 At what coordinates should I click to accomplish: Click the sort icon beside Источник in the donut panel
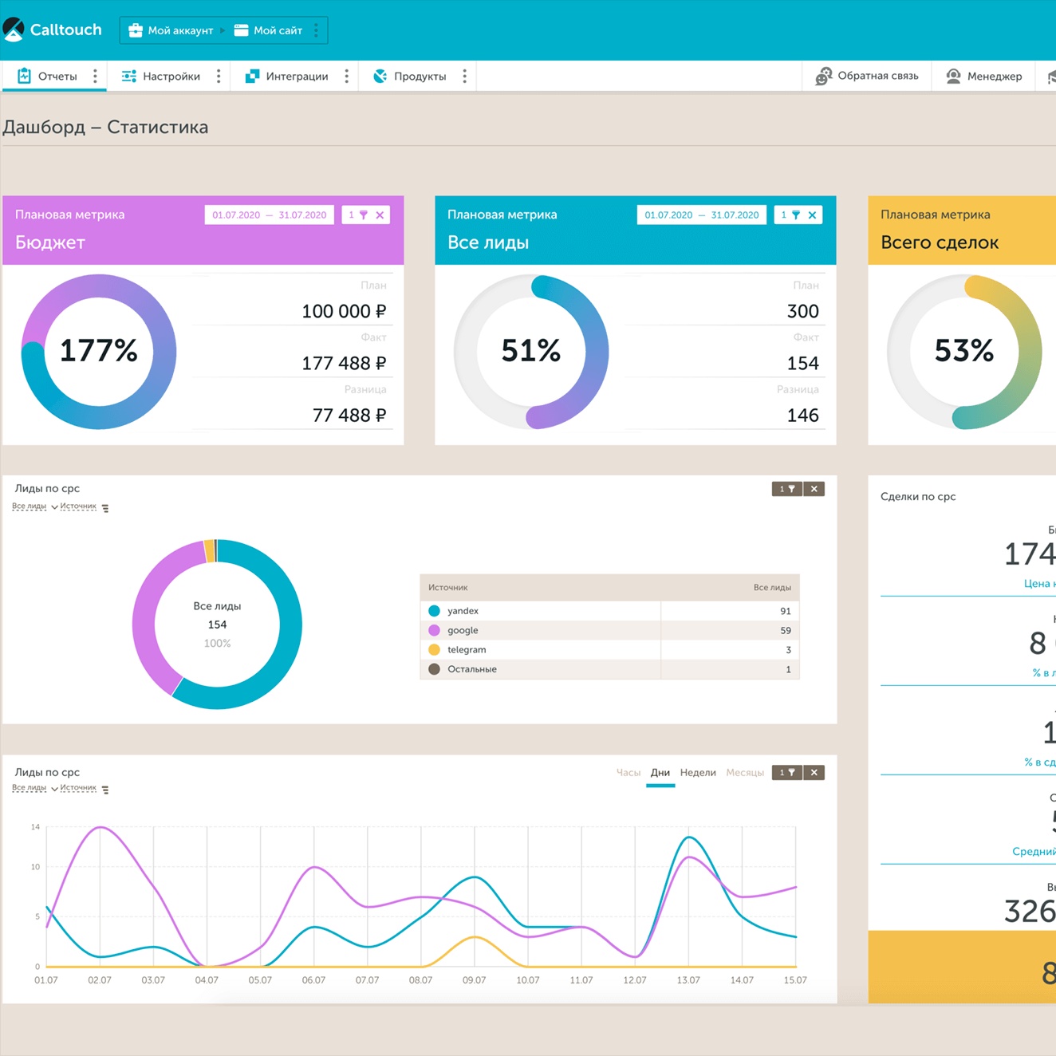click(105, 508)
